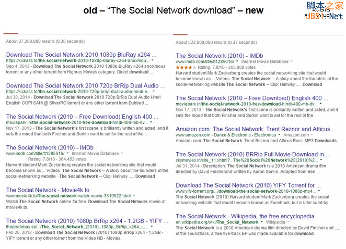Expand the arrow after the new-results moviepark.in URL
Viewport: 346px width, 249px height.
321,104
